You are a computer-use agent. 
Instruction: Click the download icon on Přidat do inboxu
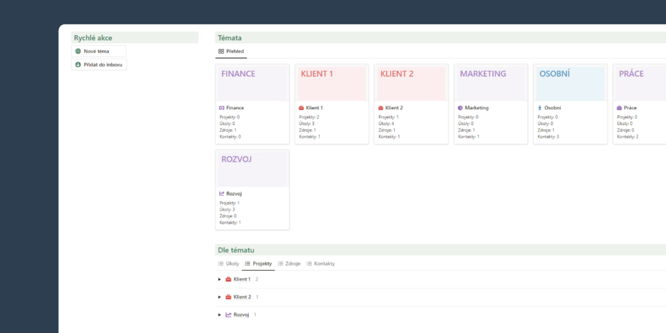click(78, 65)
